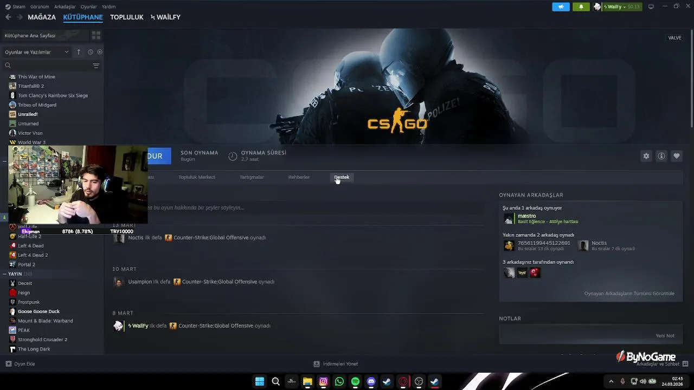Switch to Big Picture mode monitor icon
This screenshot has height=390, width=694.
651,6
